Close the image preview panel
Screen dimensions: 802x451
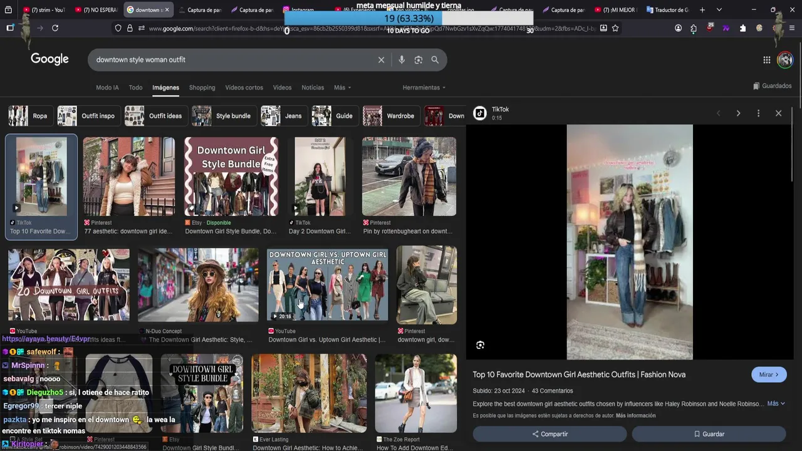[x=778, y=113]
